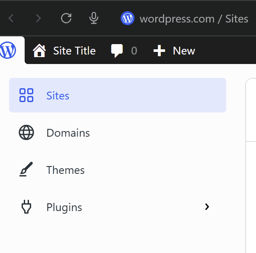Viewport: 256px width, 253px height.
Task: Click the house icon beside Site Title
Action: coord(39,51)
